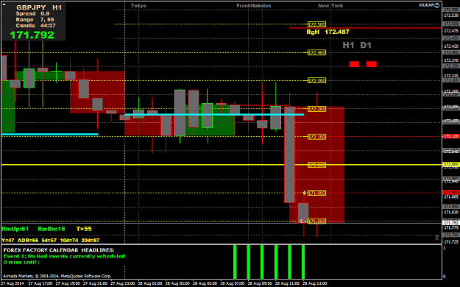Click the red signal square under D1
This screenshot has height=287, width=460.
click(x=372, y=64)
